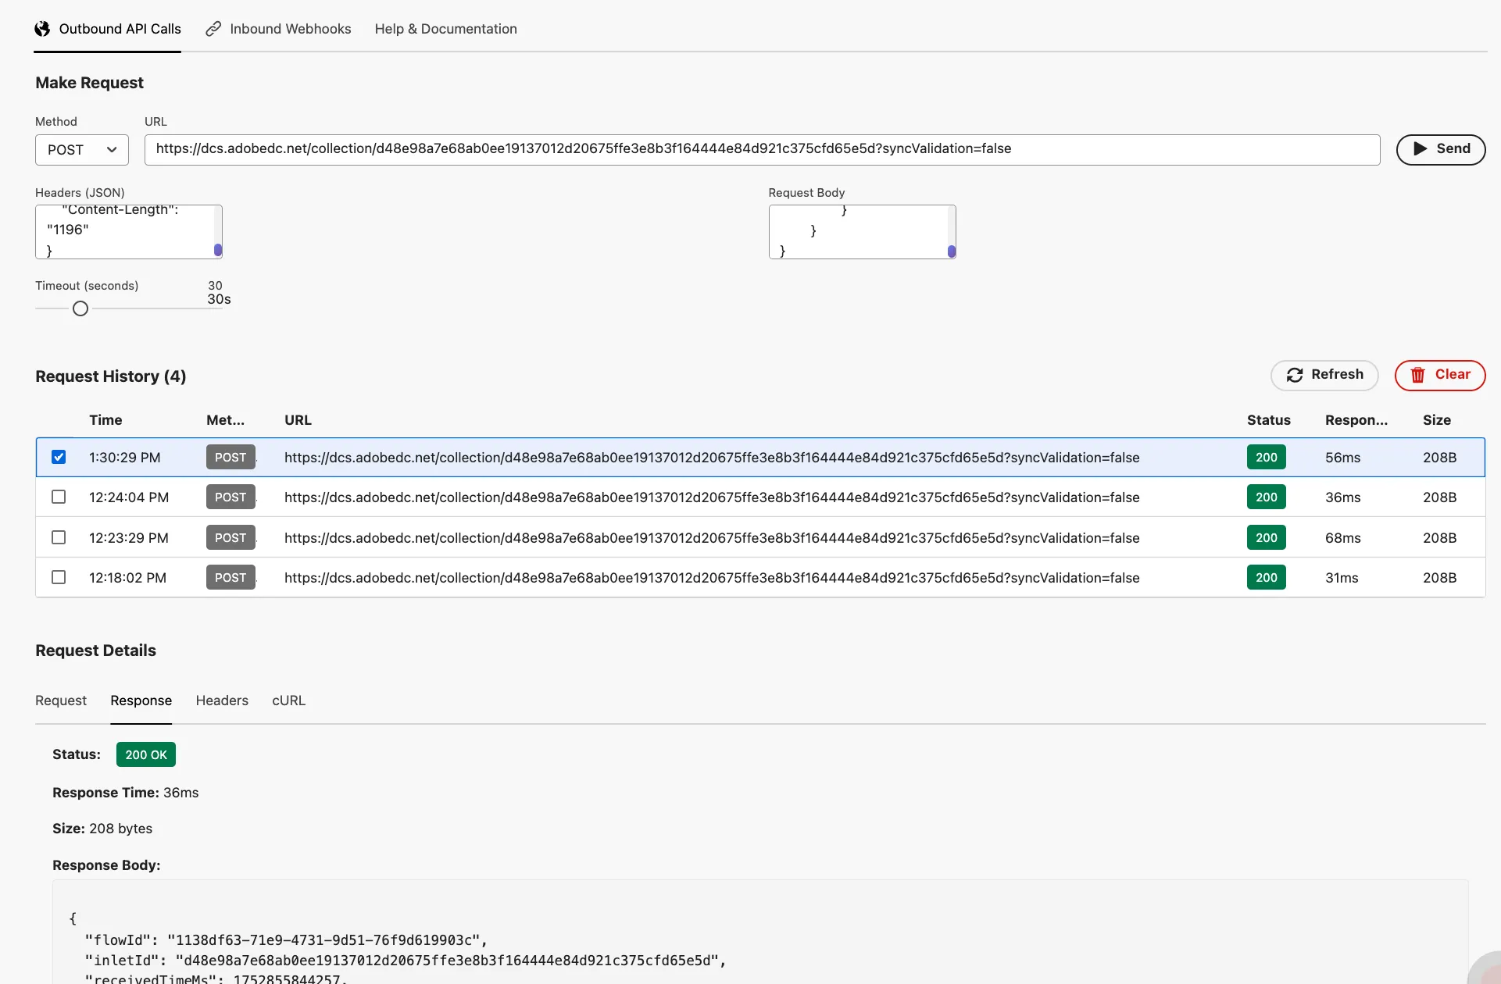Click the refresh arrows icon
The height and width of the screenshot is (984, 1501).
[1295, 375]
